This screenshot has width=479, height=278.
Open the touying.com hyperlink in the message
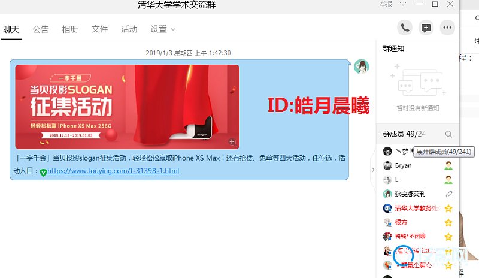(x=113, y=171)
